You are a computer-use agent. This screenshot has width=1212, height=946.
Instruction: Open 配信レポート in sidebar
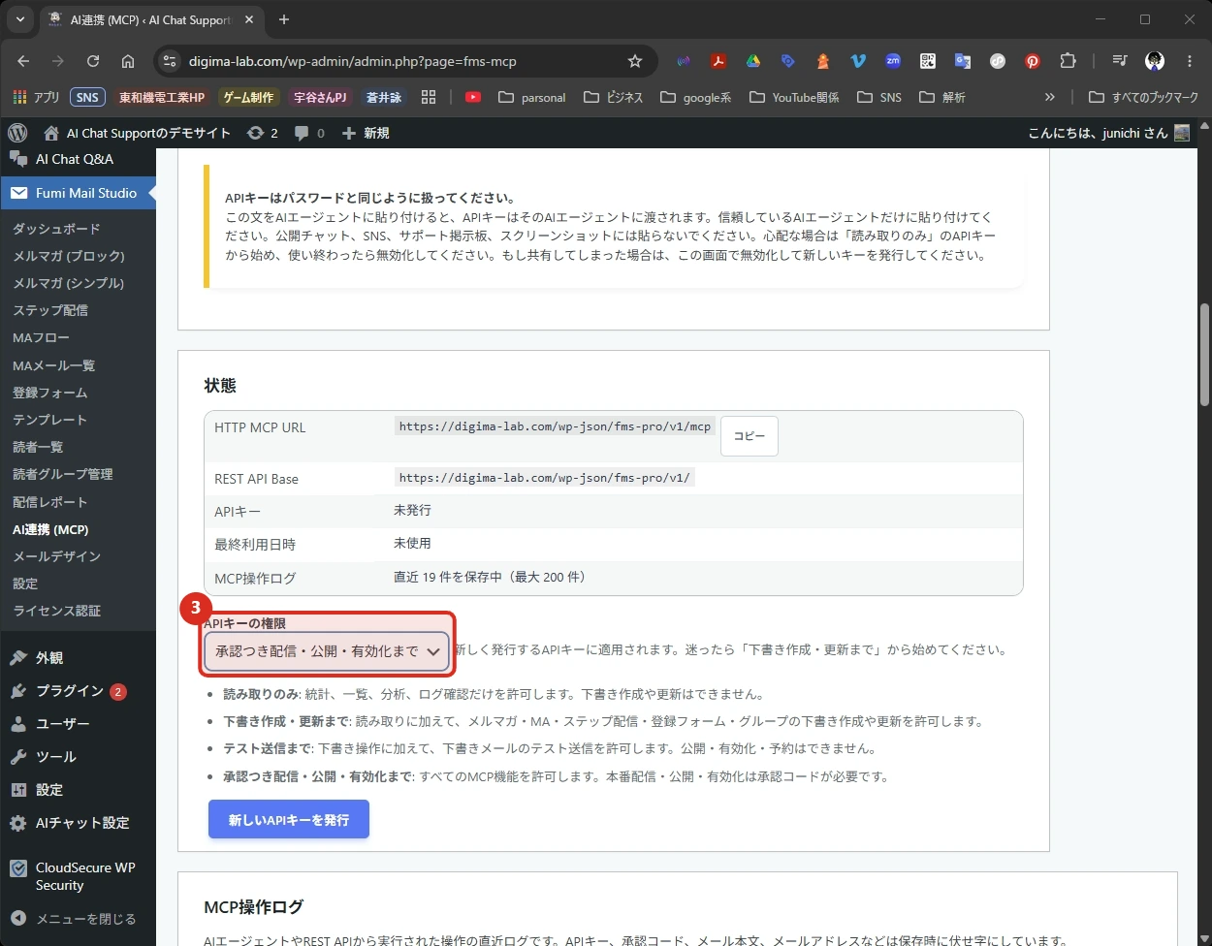point(50,502)
